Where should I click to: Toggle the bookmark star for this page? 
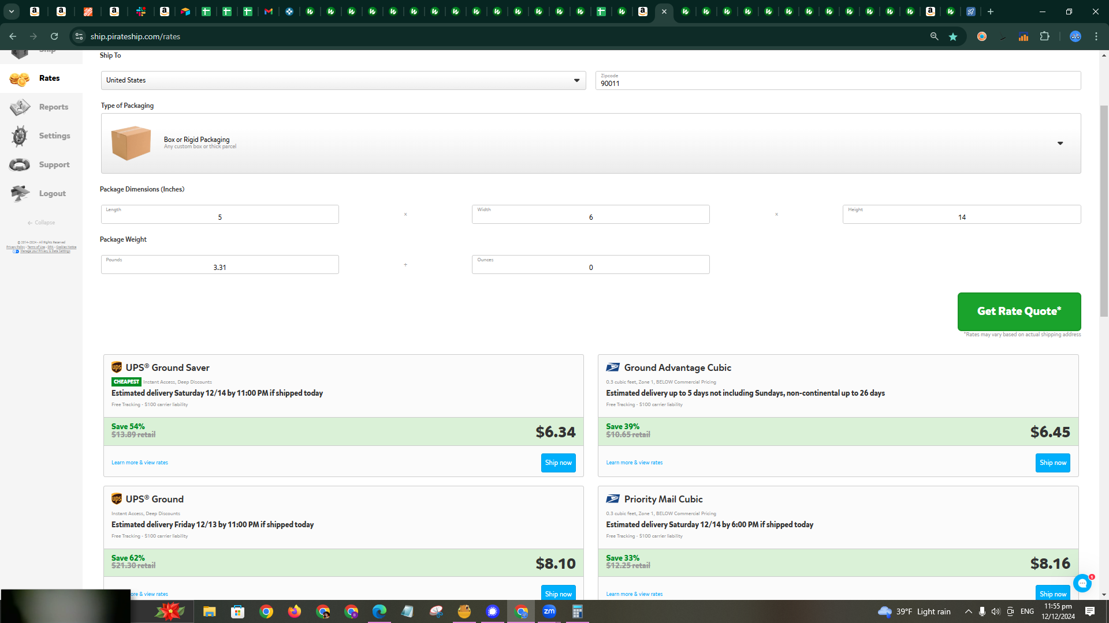(953, 36)
